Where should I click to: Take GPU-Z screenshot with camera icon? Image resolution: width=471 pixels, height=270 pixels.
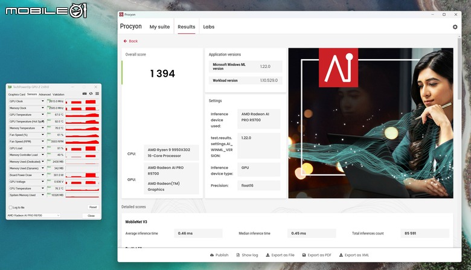[x=85, y=94]
